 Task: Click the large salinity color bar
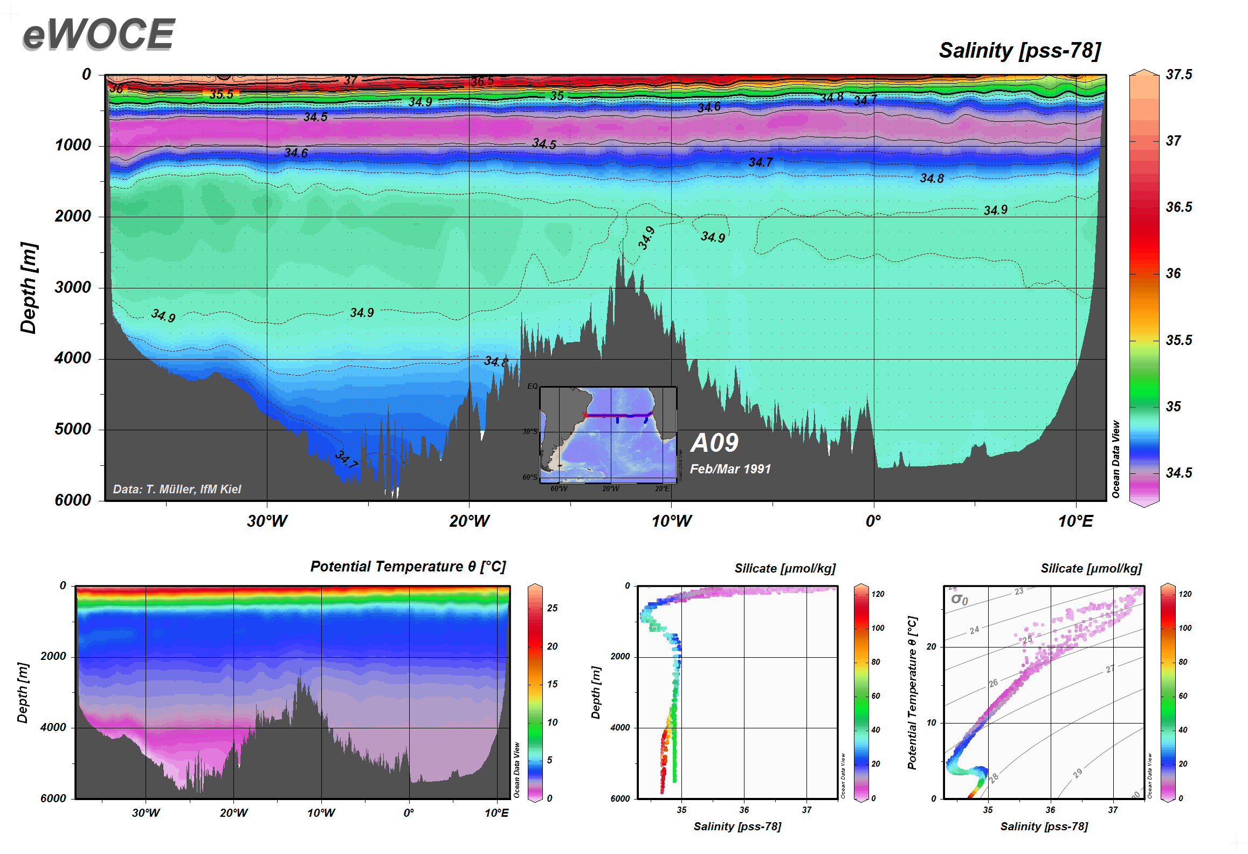1144,288
